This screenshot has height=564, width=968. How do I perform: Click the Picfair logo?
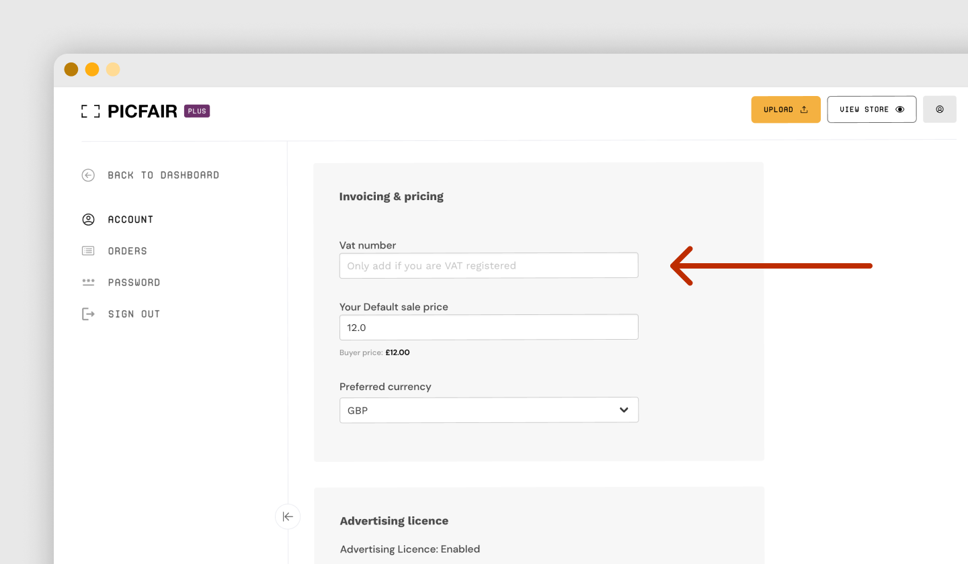(x=129, y=111)
